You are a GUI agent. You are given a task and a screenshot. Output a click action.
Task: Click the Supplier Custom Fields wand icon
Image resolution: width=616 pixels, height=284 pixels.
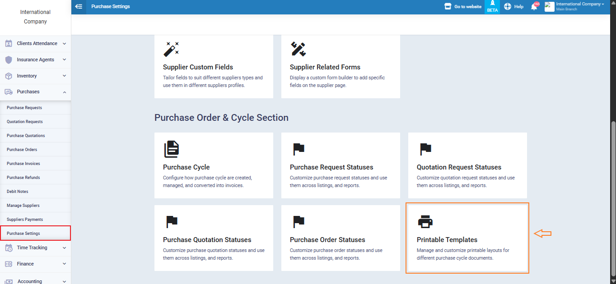click(171, 49)
